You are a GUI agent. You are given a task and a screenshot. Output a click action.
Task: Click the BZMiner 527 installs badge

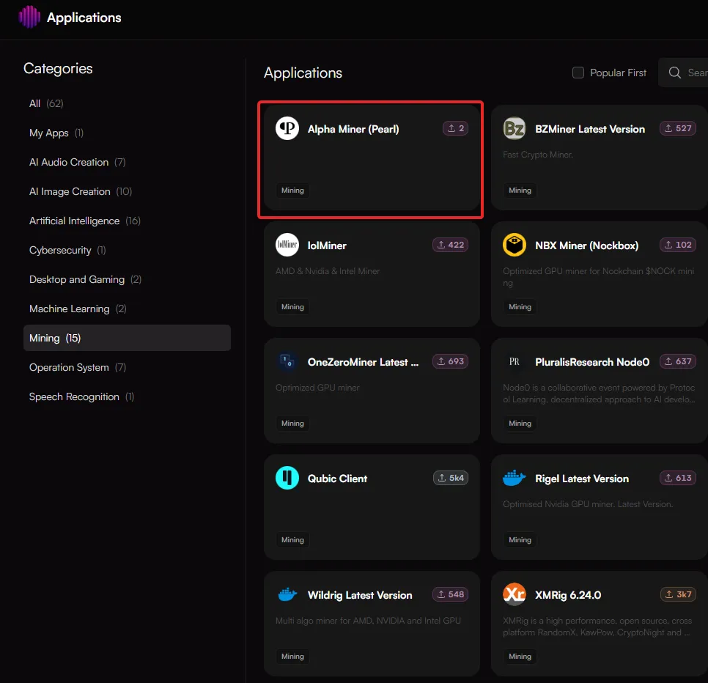tap(678, 128)
